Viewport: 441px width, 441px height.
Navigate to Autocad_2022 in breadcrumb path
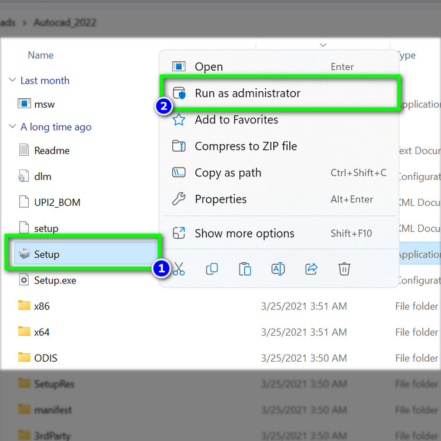point(65,23)
